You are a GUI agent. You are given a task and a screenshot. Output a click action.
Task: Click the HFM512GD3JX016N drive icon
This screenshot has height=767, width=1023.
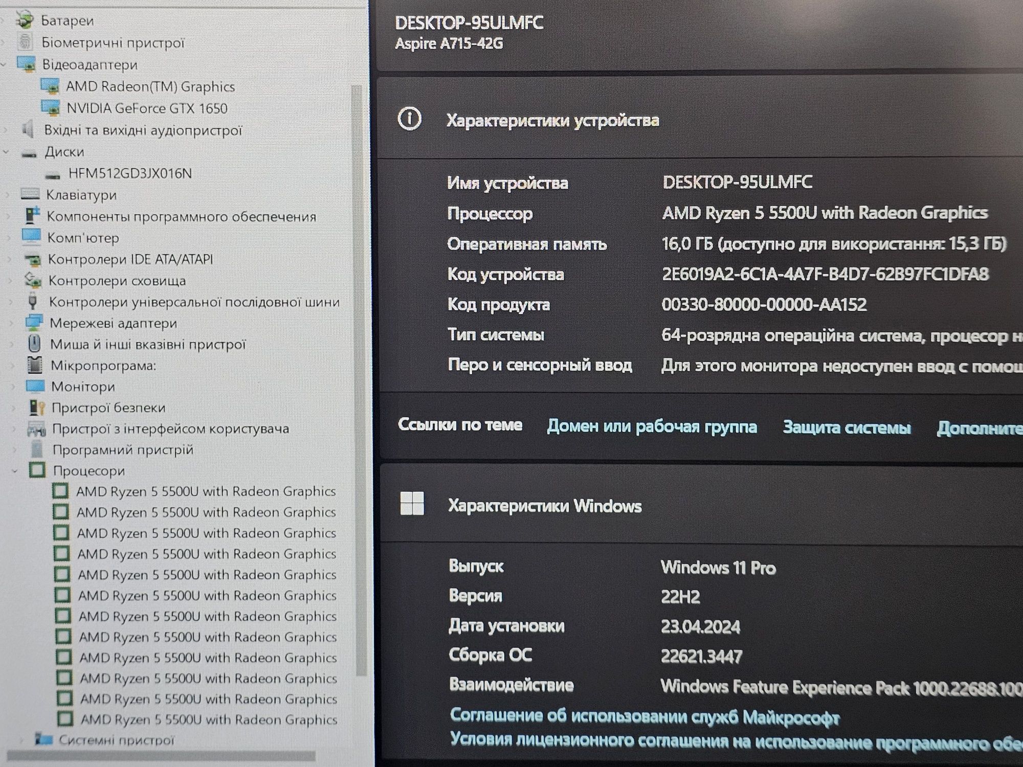53,175
